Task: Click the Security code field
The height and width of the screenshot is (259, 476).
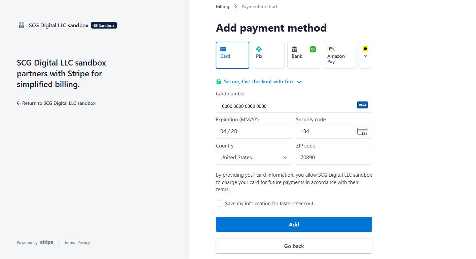Action: pyautogui.click(x=334, y=131)
